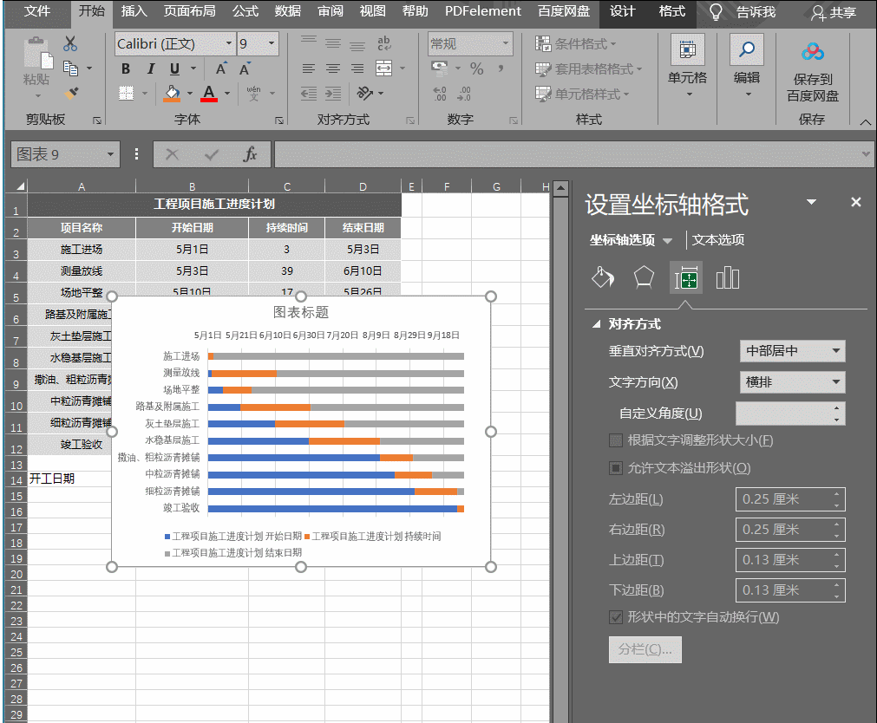Apply red font color A
This screenshot has width=877, height=723.
coord(208,93)
